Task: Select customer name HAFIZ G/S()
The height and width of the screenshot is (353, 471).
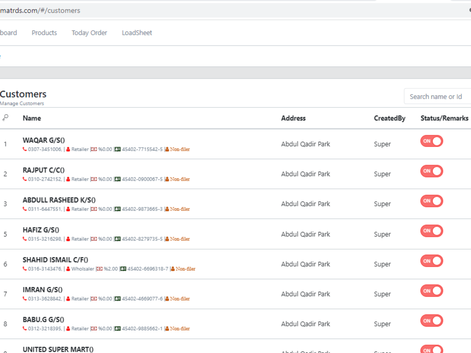Action: [x=41, y=230]
